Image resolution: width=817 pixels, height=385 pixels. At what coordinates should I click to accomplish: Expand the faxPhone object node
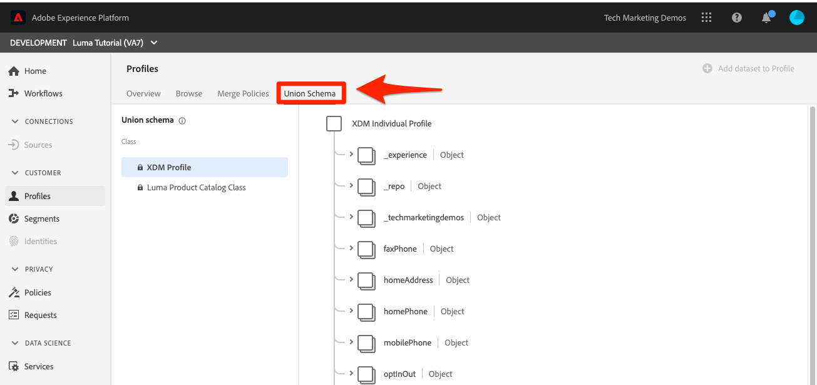351,248
